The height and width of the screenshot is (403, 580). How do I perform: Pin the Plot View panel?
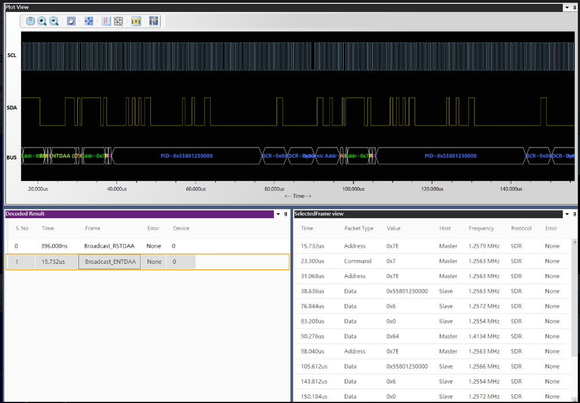point(575,7)
